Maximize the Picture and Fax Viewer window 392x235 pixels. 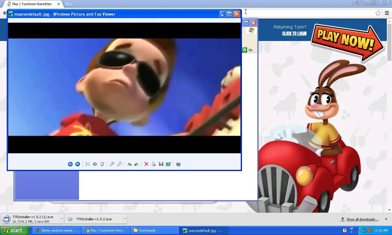pos(230,14)
